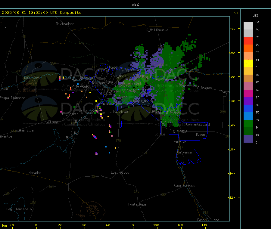Click the Paso_El_Loro label

pyautogui.click(x=208, y=220)
